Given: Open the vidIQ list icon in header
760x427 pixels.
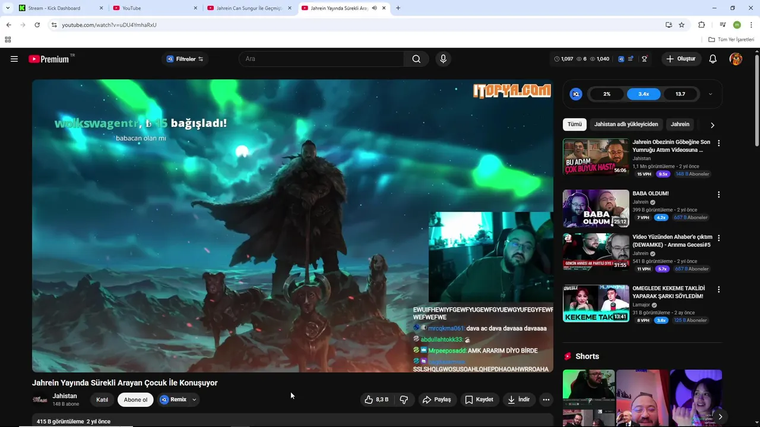Looking at the screenshot, I should (631, 59).
